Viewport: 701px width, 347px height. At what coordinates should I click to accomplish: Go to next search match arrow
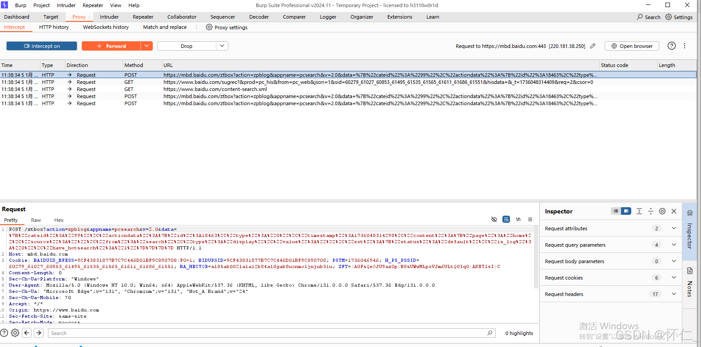pos(39,333)
